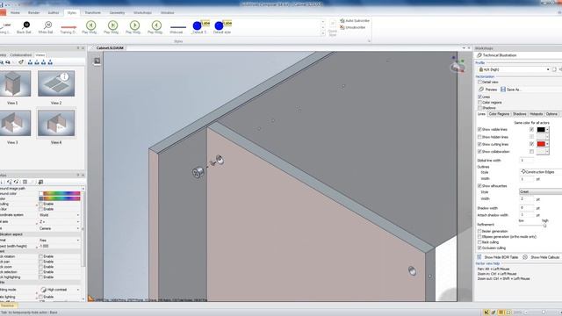The image size is (562, 316).
Task: Select the View 4 thumbnail
Action: [56, 123]
